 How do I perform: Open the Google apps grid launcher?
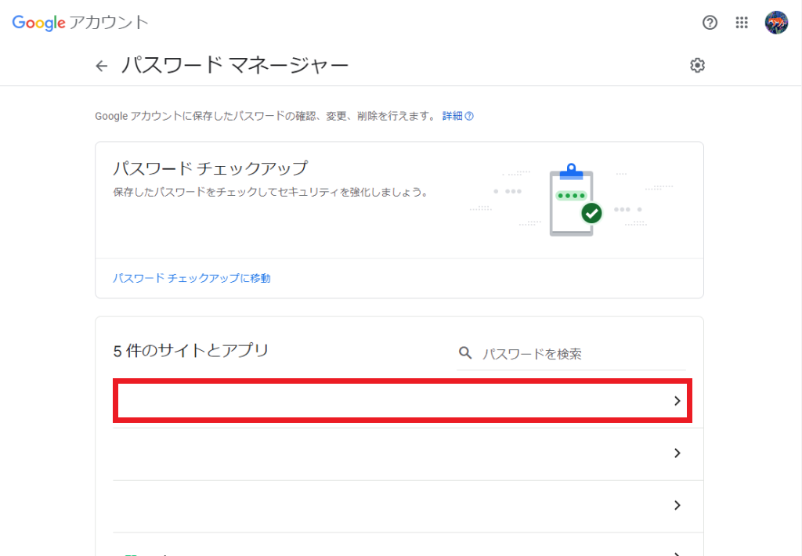click(742, 23)
